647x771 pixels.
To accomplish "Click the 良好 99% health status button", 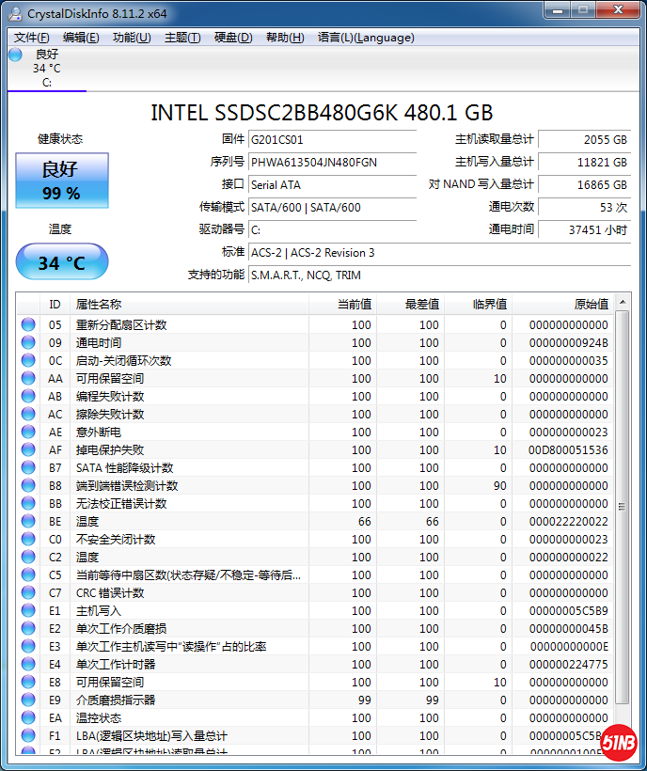I will pyautogui.click(x=61, y=180).
